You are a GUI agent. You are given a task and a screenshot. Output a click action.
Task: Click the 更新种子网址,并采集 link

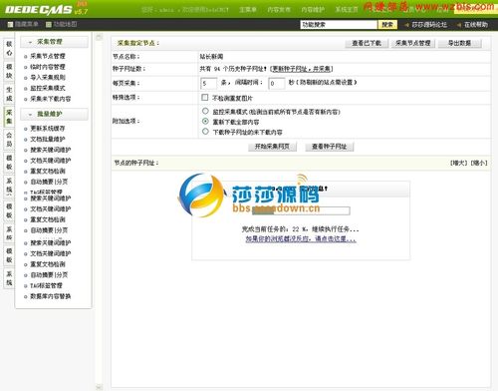tap(302, 69)
